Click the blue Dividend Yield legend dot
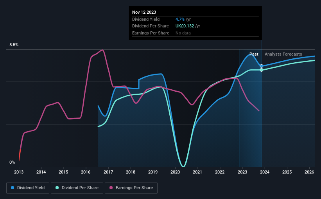The image size is (321, 199). pos(13,188)
